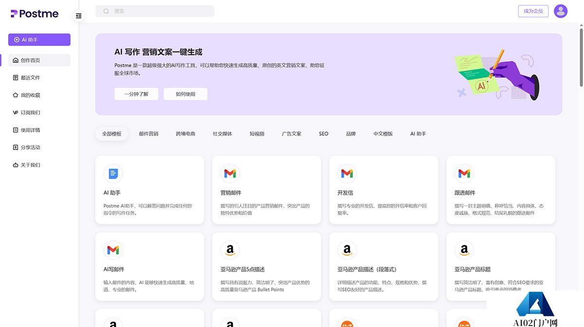584x327 pixels.
Task: Open the 中文模版 tab
Action: point(383,134)
